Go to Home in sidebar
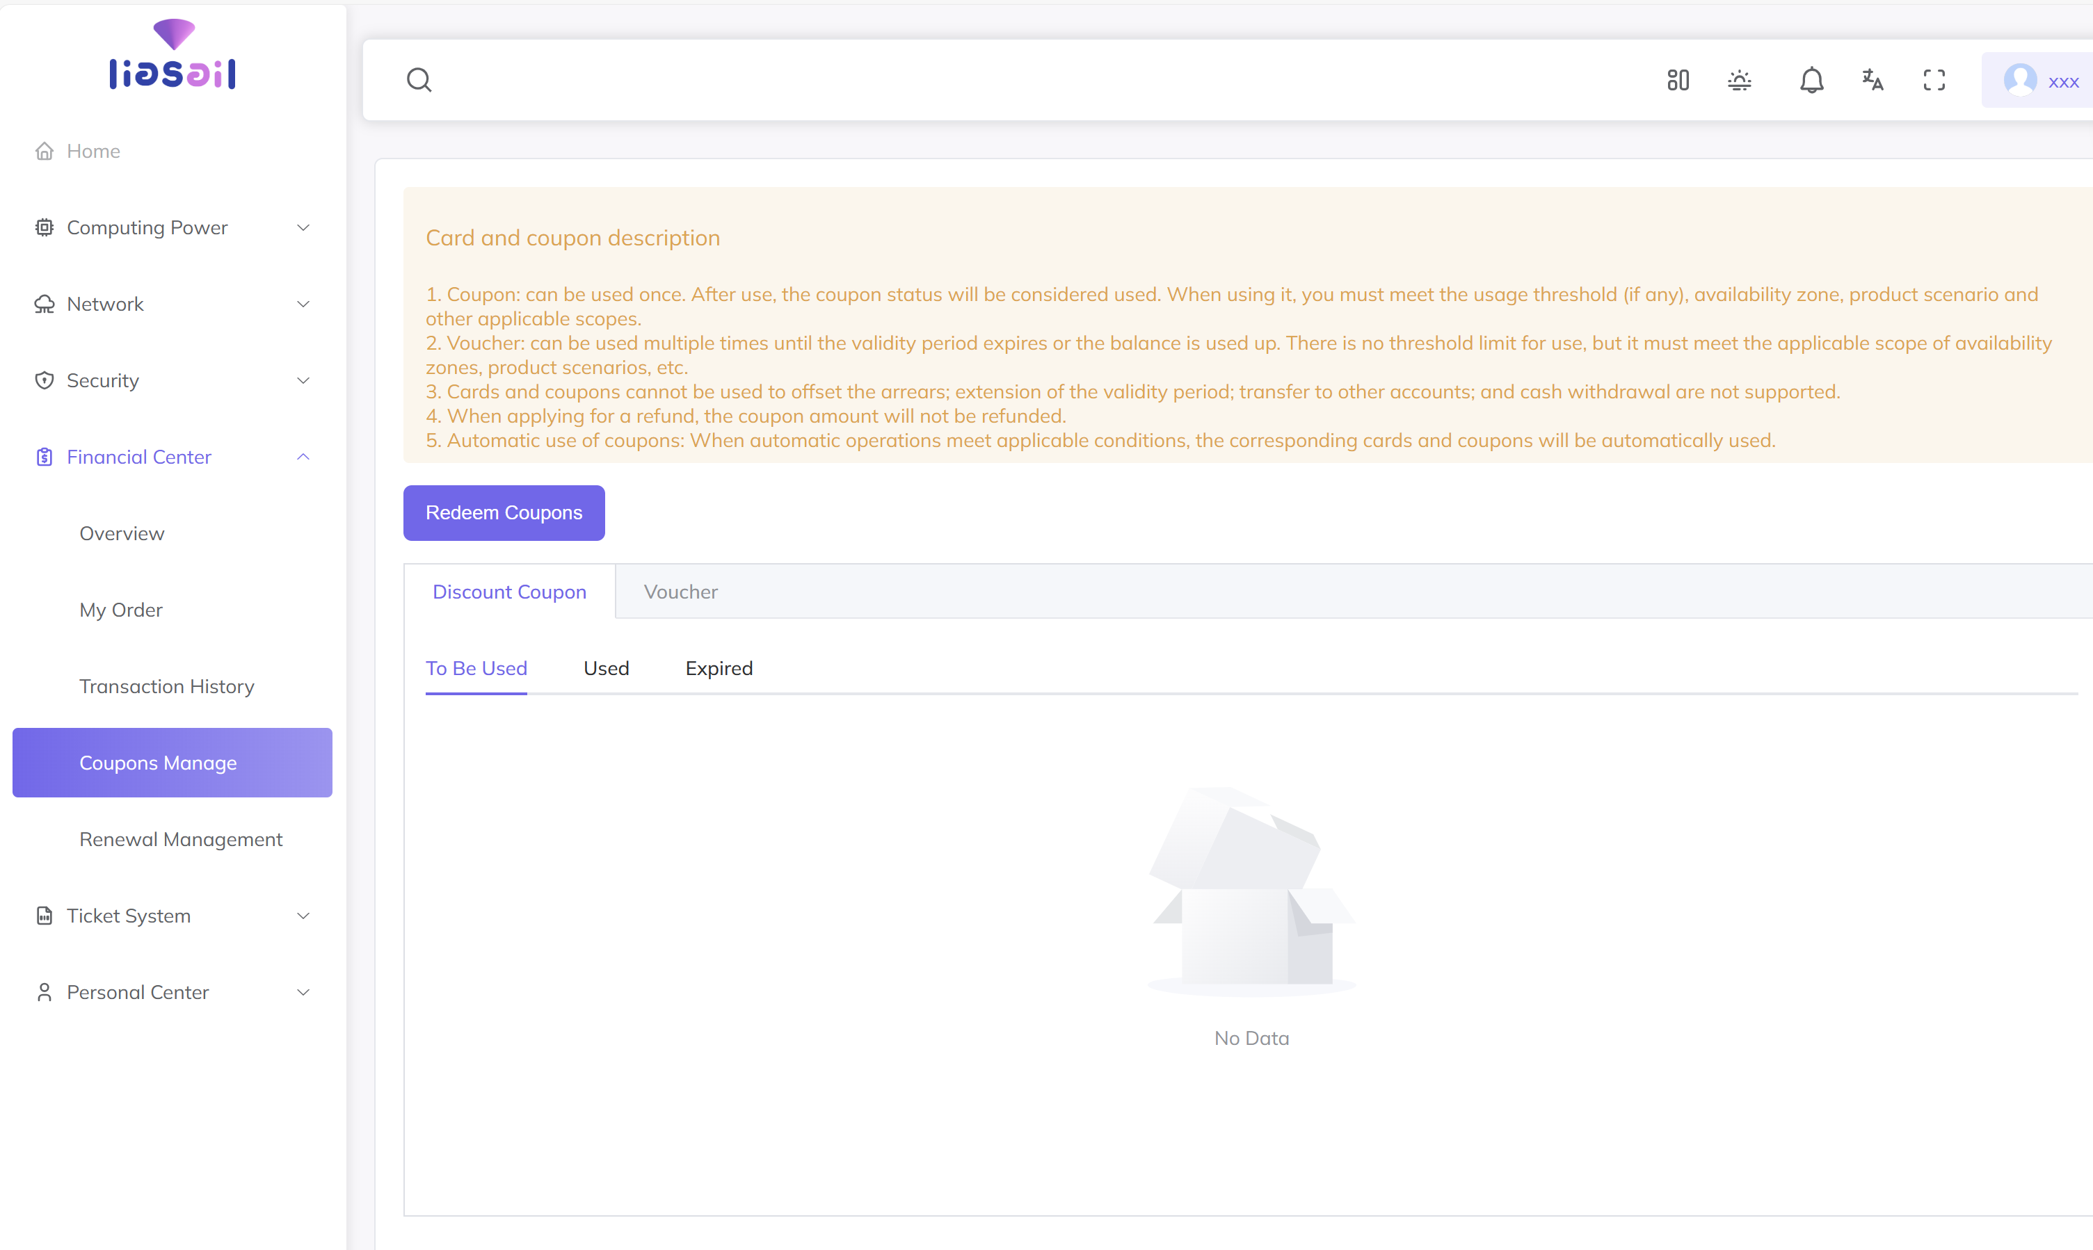Image resolution: width=2093 pixels, height=1250 pixels. 93,151
